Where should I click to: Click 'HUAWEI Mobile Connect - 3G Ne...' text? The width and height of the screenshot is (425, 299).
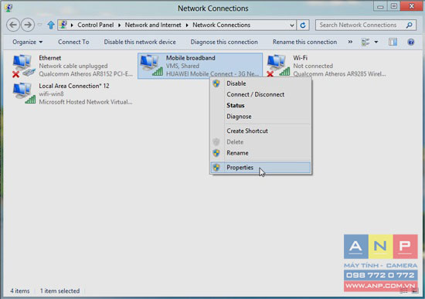212,73
